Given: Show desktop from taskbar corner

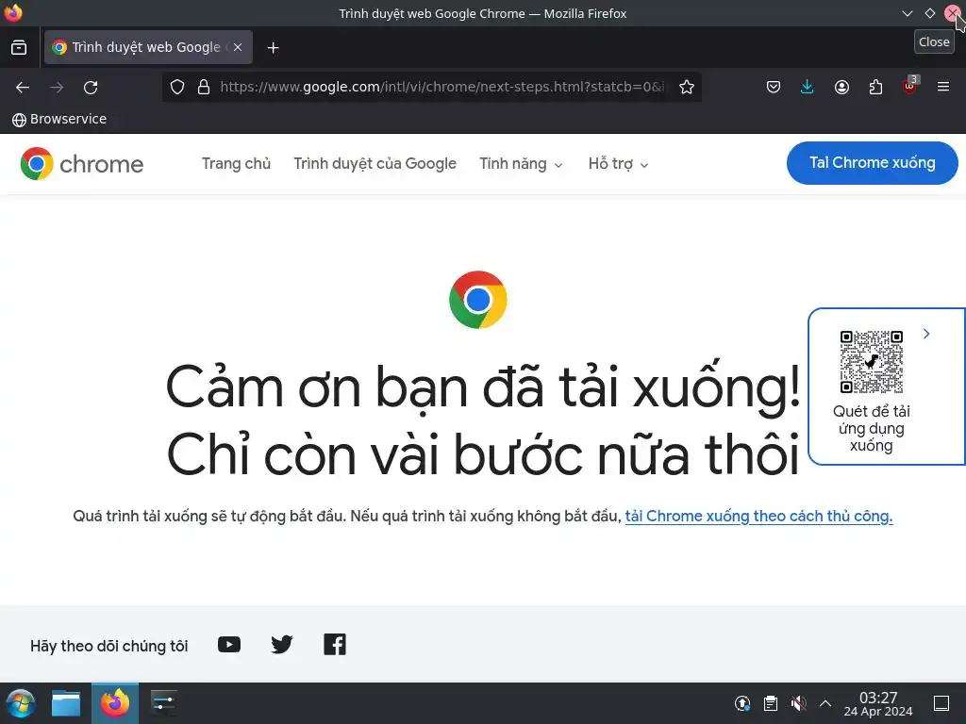Looking at the screenshot, I should (x=941, y=703).
